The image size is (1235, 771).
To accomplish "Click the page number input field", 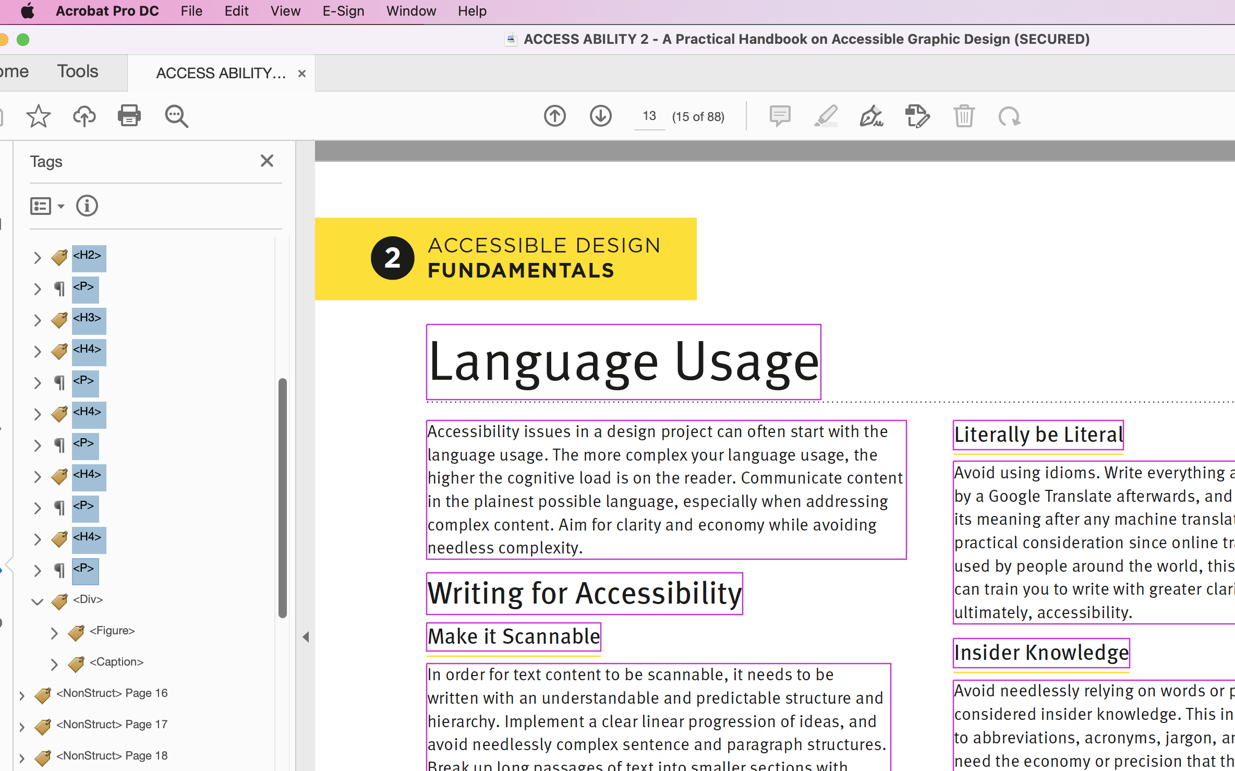I will 649,116.
